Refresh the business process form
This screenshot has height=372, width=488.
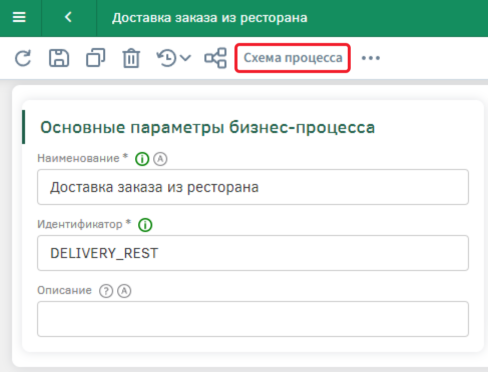tap(23, 58)
